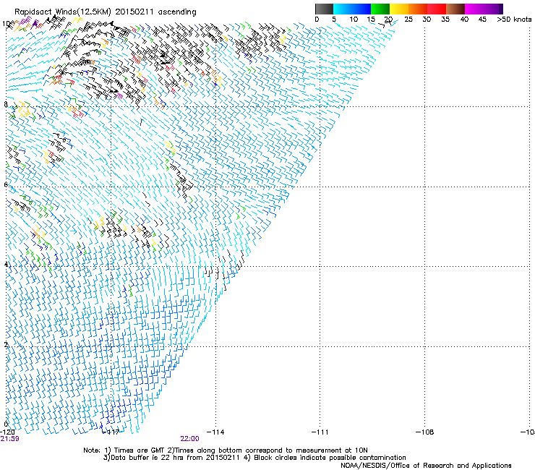Click the '10' legend speed label
The image size is (535, 470).
(x=354, y=20)
